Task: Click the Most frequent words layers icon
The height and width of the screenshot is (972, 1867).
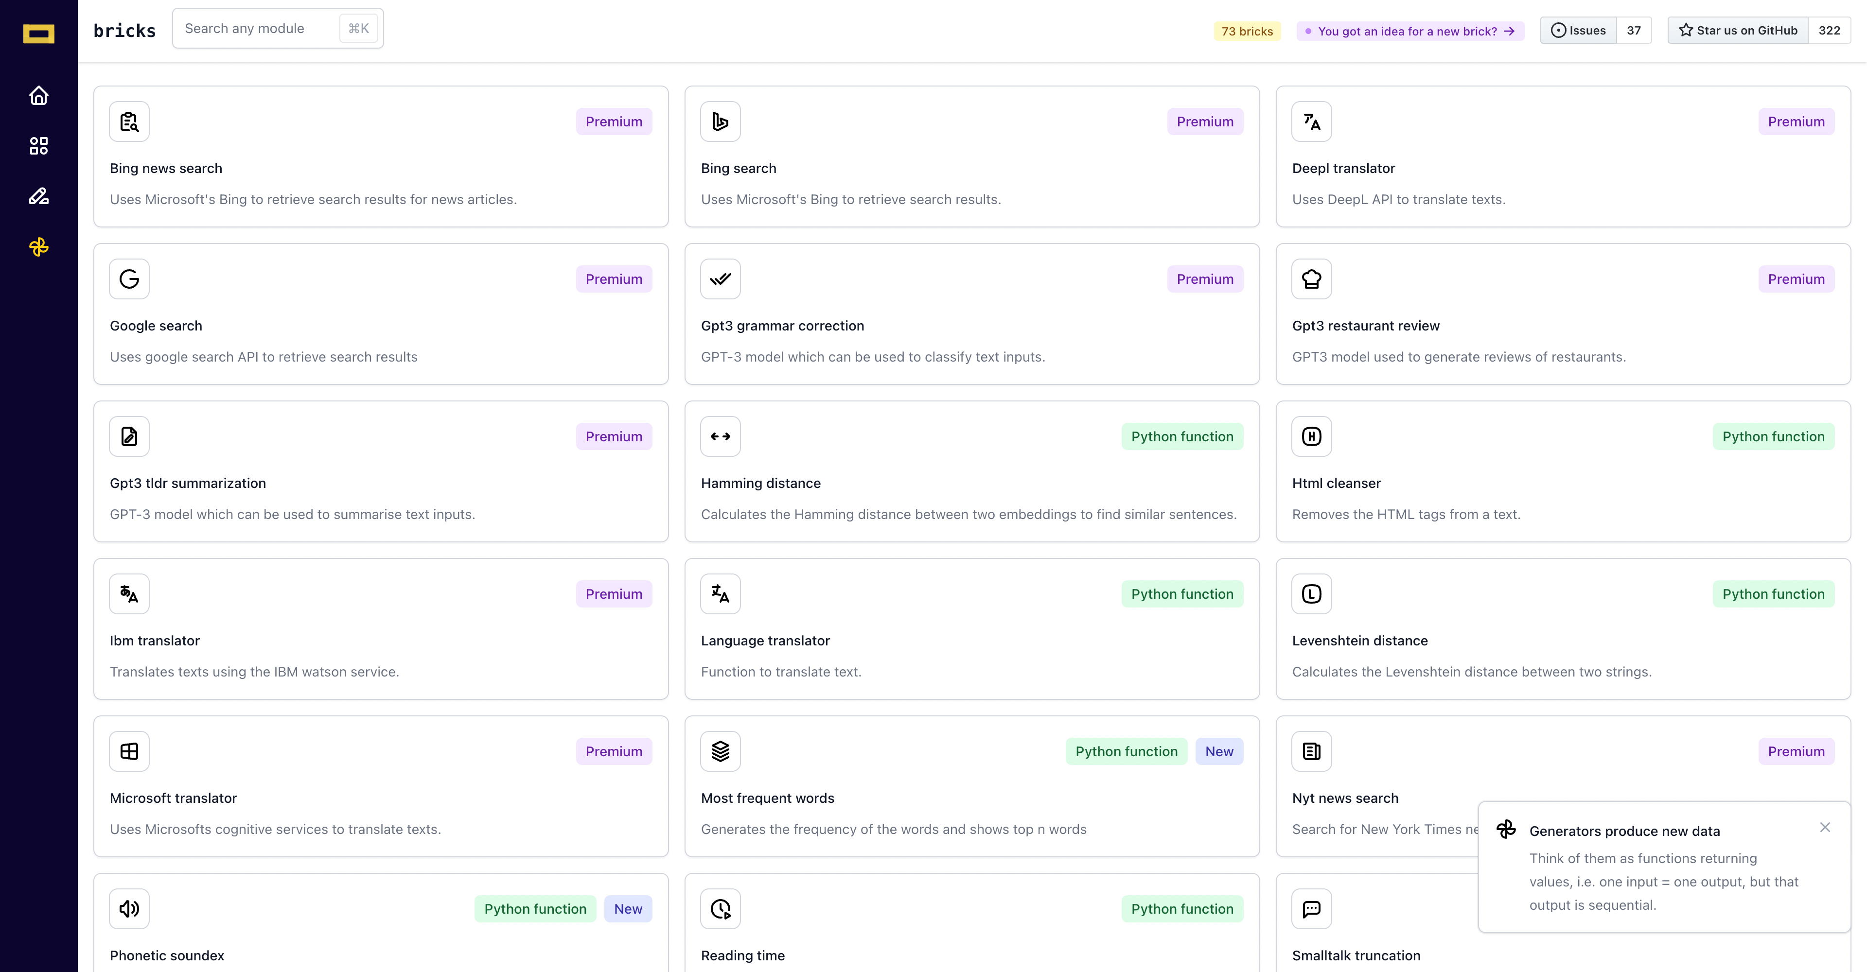Action: click(721, 751)
